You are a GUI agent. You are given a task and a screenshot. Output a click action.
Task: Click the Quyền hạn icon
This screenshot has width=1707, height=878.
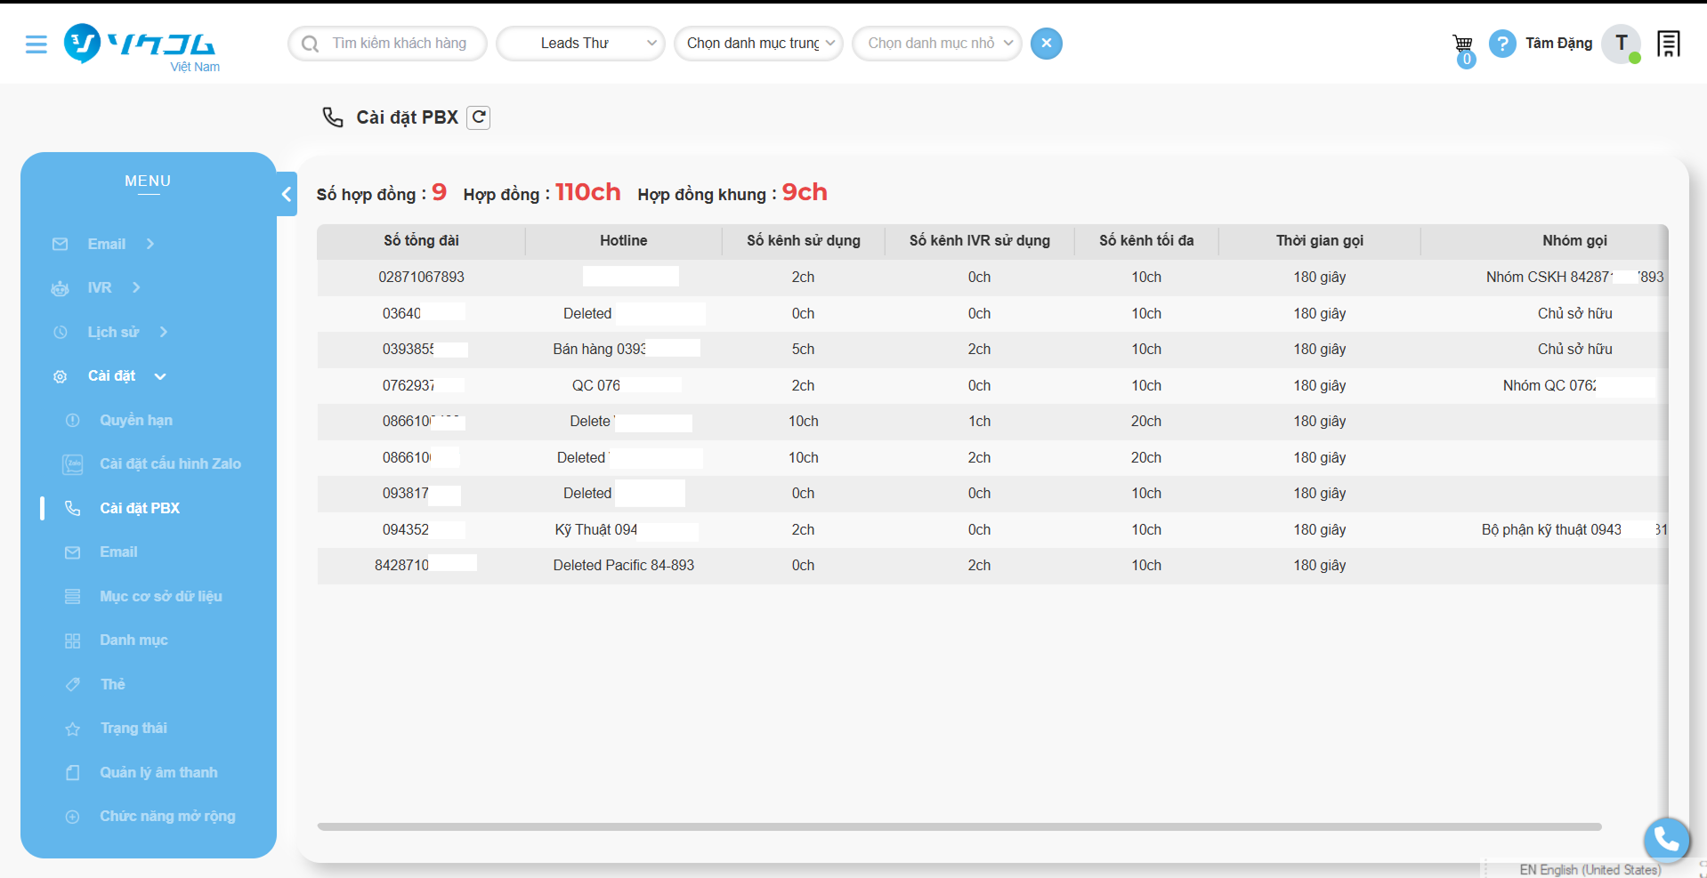73,420
